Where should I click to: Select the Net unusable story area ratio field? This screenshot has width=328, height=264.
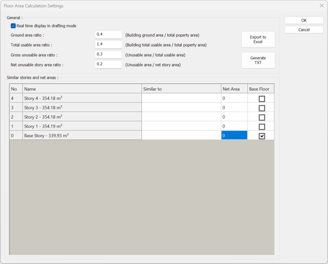108,64
